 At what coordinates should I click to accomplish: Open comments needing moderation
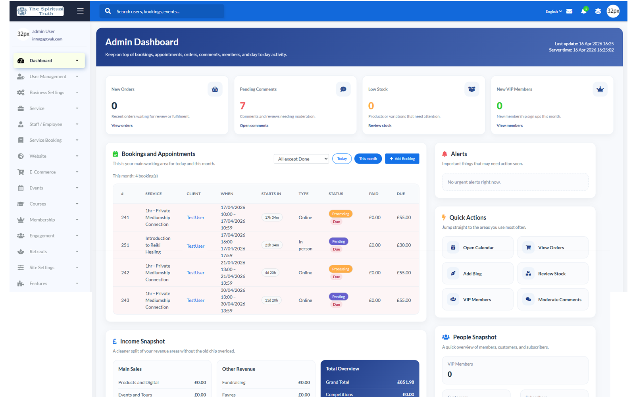coord(254,125)
